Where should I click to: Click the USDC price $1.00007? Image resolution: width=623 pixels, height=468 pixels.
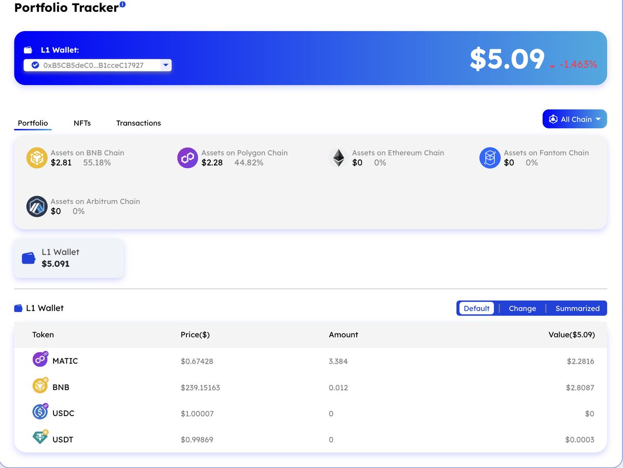pyautogui.click(x=197, y=414)
